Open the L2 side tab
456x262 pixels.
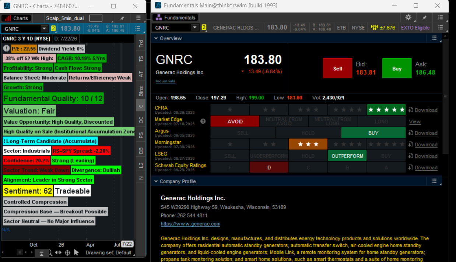click(x=141, y=165)
